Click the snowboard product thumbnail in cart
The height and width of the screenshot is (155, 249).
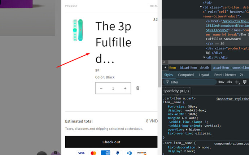[x=78, y=30]
